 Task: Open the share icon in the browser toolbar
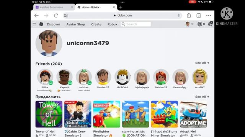189,15
